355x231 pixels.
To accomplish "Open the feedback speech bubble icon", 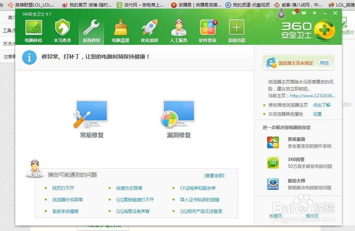I will tap(304, 13).
